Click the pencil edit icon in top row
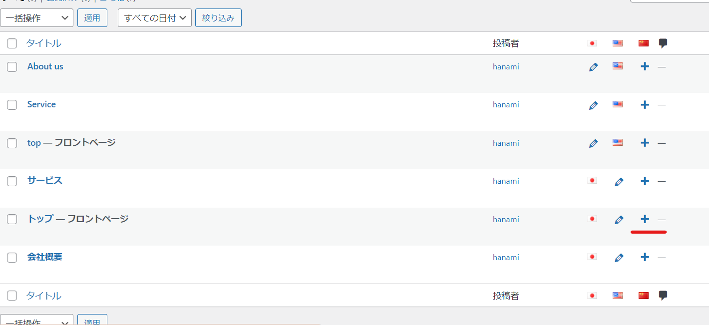The width and height of the screenshot is (709, 325). click(593, 143)
